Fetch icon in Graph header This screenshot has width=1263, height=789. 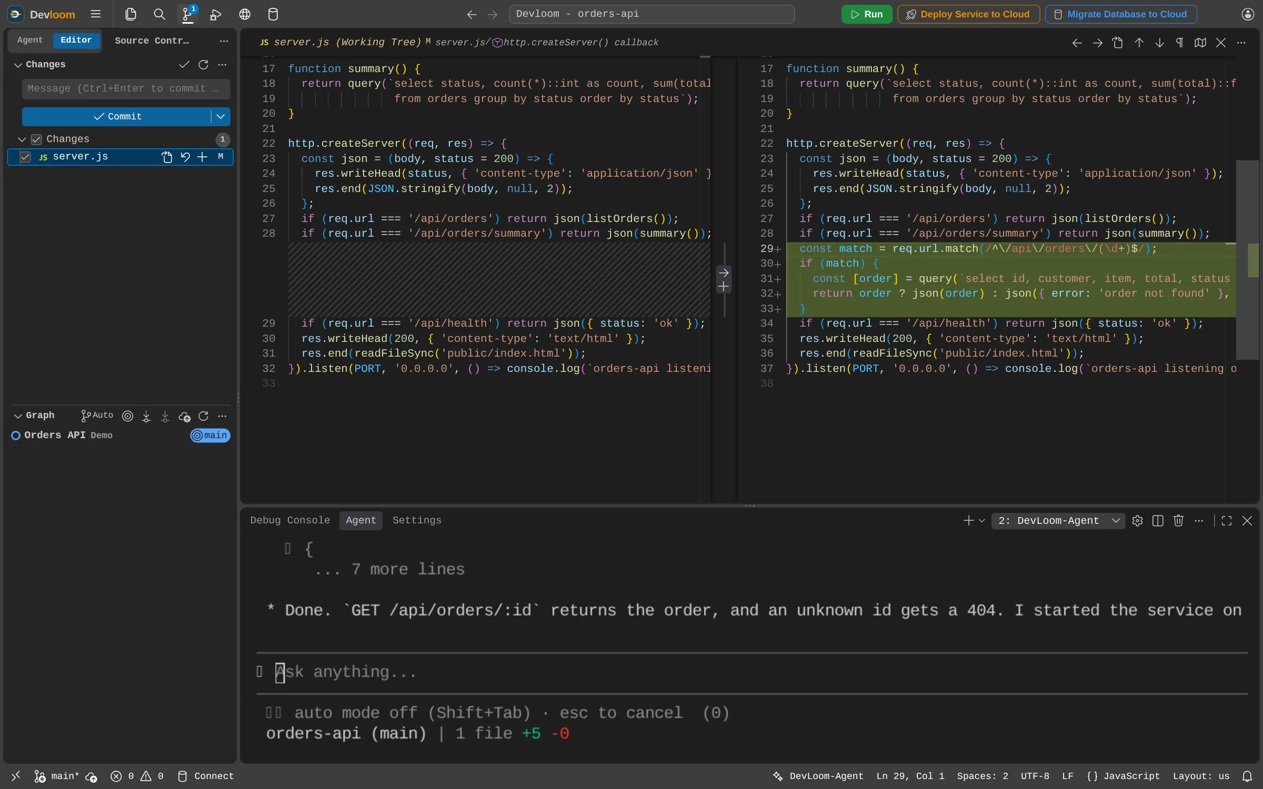tap(146, 416)
